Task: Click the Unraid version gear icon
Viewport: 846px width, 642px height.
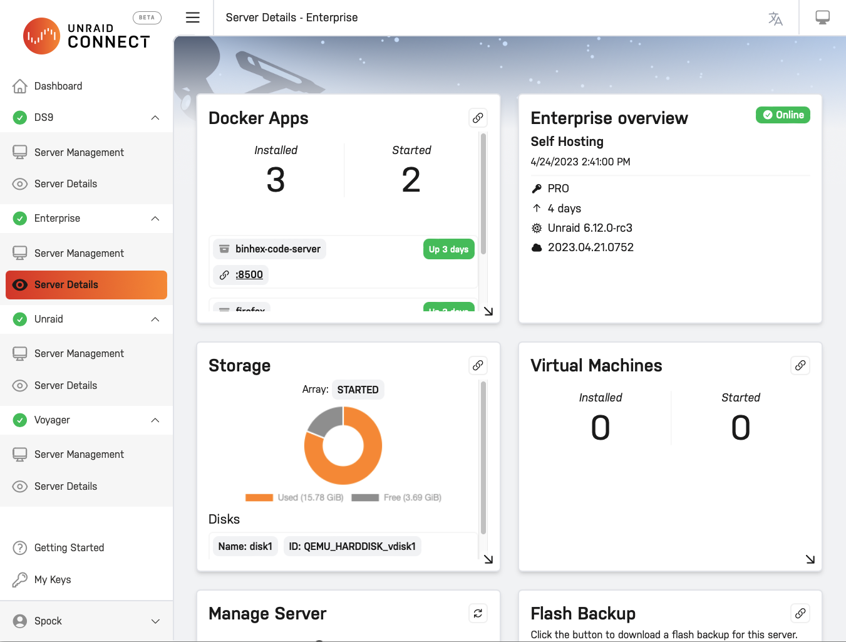Action: (537, 228)
